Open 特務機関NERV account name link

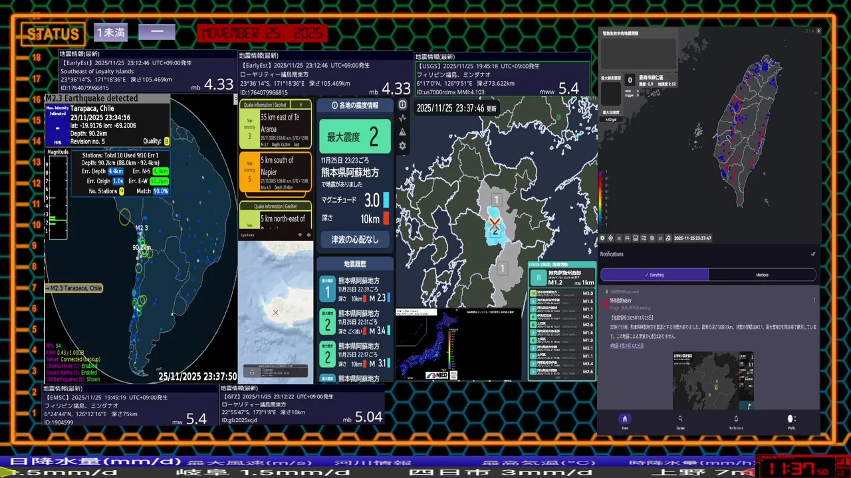click(621, 301)
